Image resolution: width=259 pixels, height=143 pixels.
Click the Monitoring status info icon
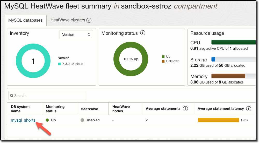(143, 33)
